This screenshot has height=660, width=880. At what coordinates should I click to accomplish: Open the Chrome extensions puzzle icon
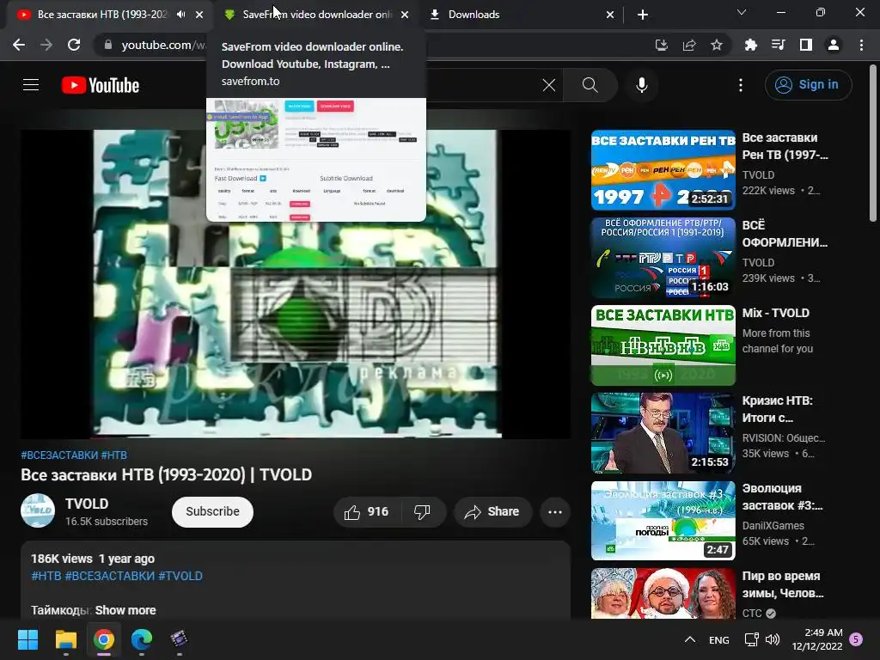click(750, 45)
